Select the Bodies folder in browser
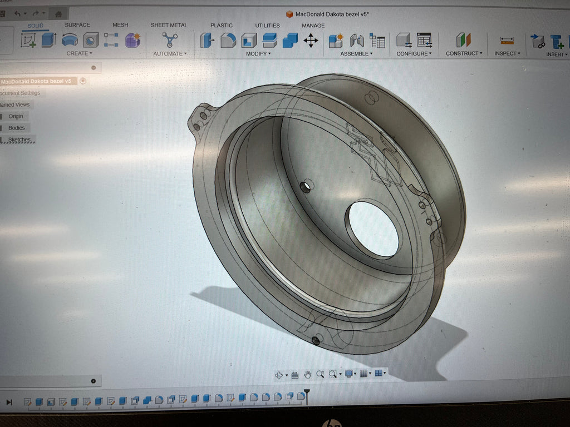 (x=16, y=128)
